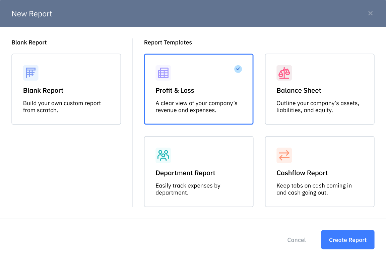Choose the Balance Sheet template title
386x261 pixels.
(299, 90)
